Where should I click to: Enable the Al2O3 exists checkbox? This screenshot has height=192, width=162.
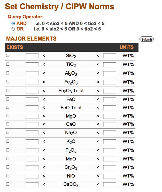[x=8, y=73]
